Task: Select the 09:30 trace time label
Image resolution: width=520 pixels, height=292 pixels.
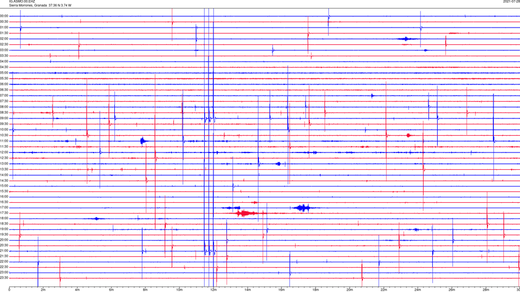Action: (x=4, y=124)
